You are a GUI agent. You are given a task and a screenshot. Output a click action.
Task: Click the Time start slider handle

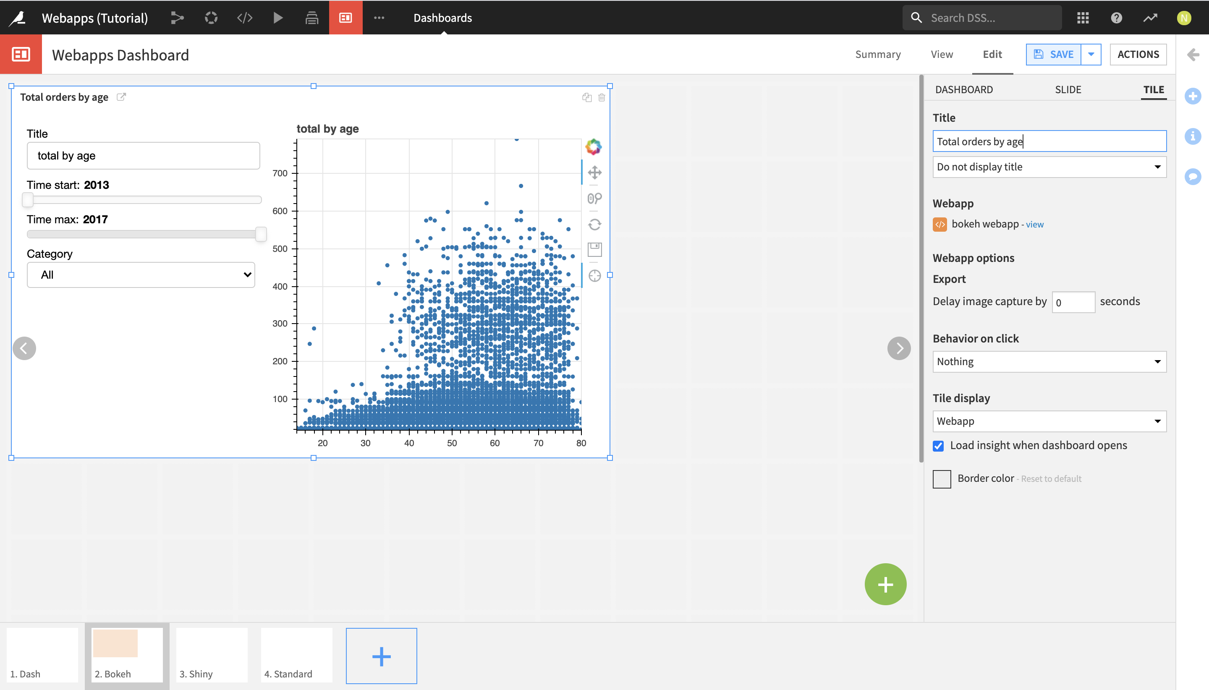tap(27, 200)
